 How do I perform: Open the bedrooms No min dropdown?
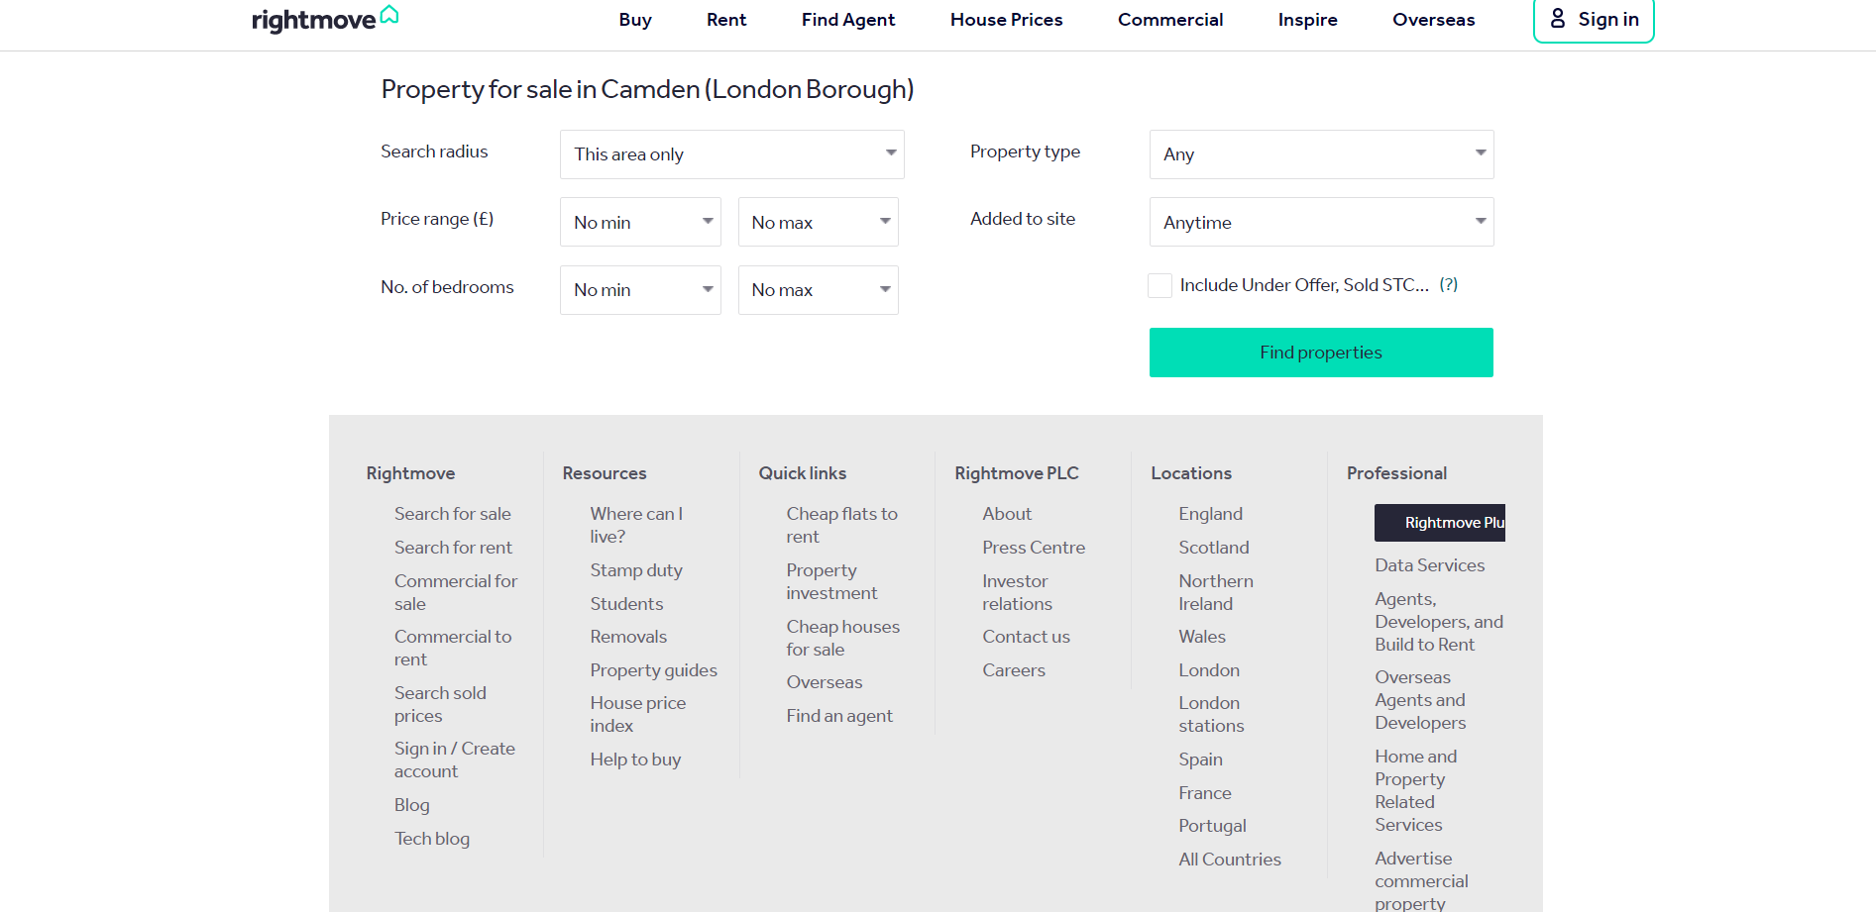[x=640, y=290]
